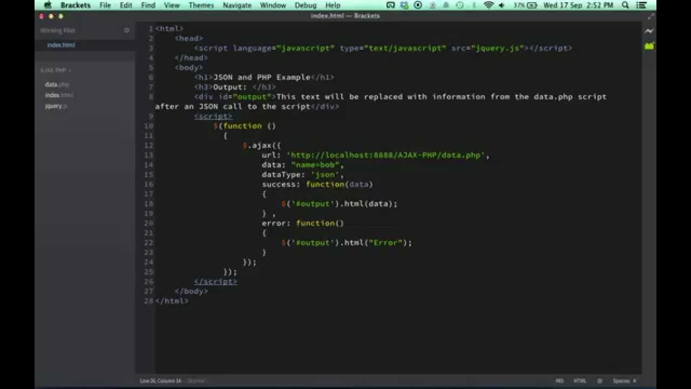Open index.html in the project tree
Viewport: 691px width, 389px height.
[59, 95]
